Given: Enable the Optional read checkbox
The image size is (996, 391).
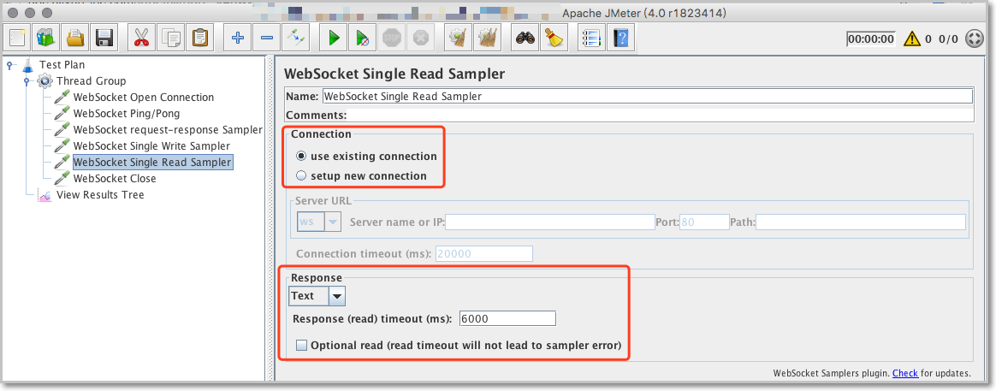Looking at the screenshot, I should click(x=302, y=346).
